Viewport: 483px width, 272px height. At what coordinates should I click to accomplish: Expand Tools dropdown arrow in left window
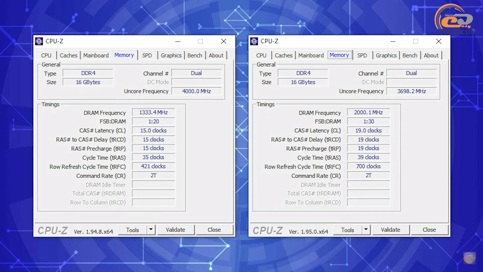point(151,229)
